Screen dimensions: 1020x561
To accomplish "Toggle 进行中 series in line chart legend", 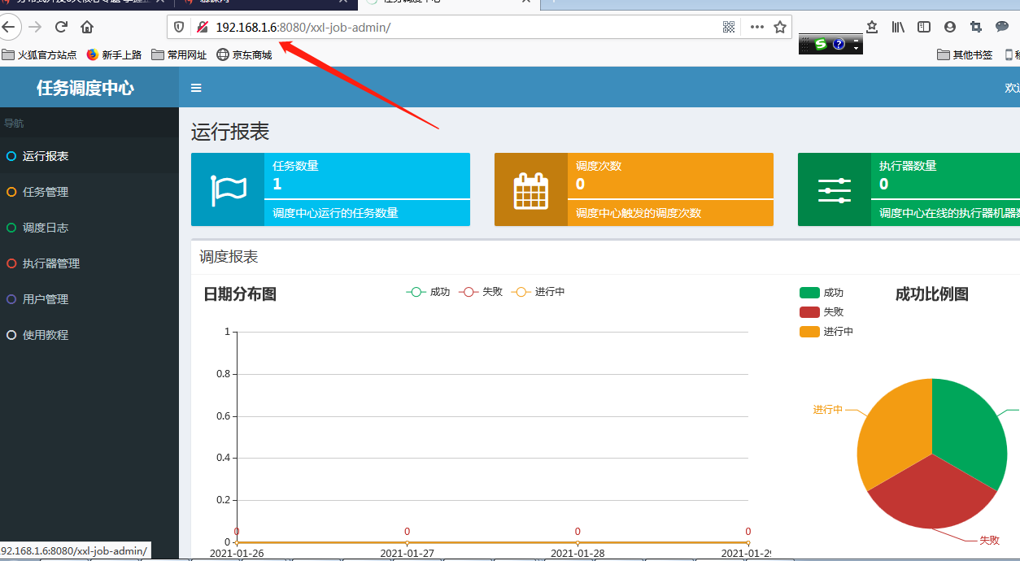I will point(538,292).
